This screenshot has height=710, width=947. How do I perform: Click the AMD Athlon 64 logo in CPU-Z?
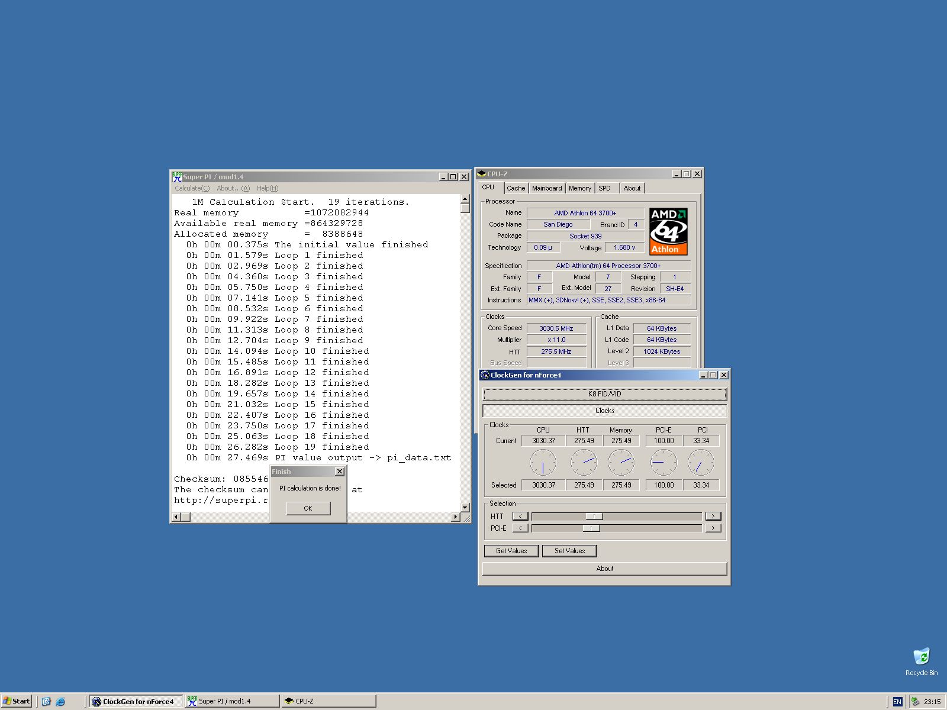668,231
